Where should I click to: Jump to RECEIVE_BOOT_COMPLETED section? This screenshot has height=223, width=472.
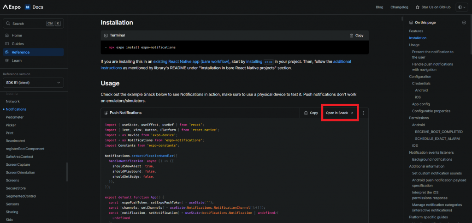439,132
